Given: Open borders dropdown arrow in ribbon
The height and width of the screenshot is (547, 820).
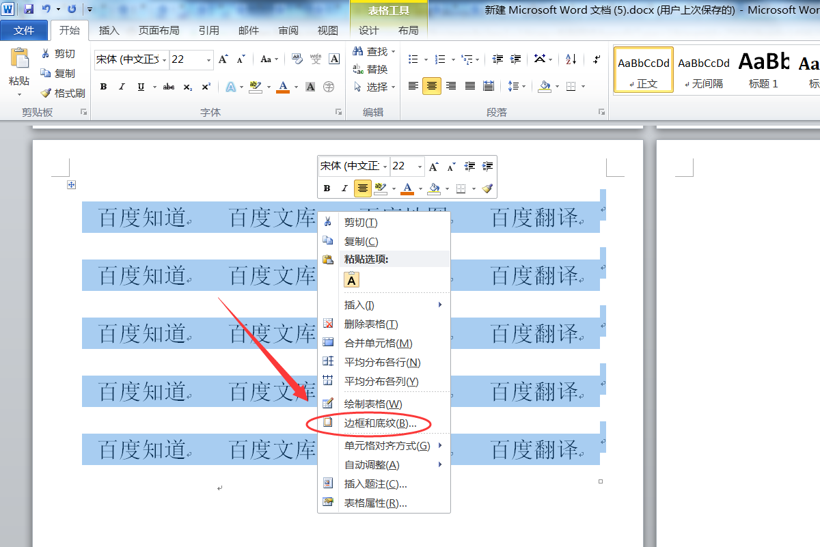Looking at the screenshot, I should coord(582,87).
